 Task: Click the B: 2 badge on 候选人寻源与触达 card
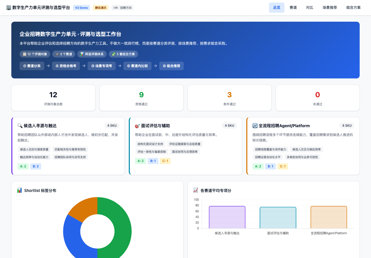(x=36, y=166)
